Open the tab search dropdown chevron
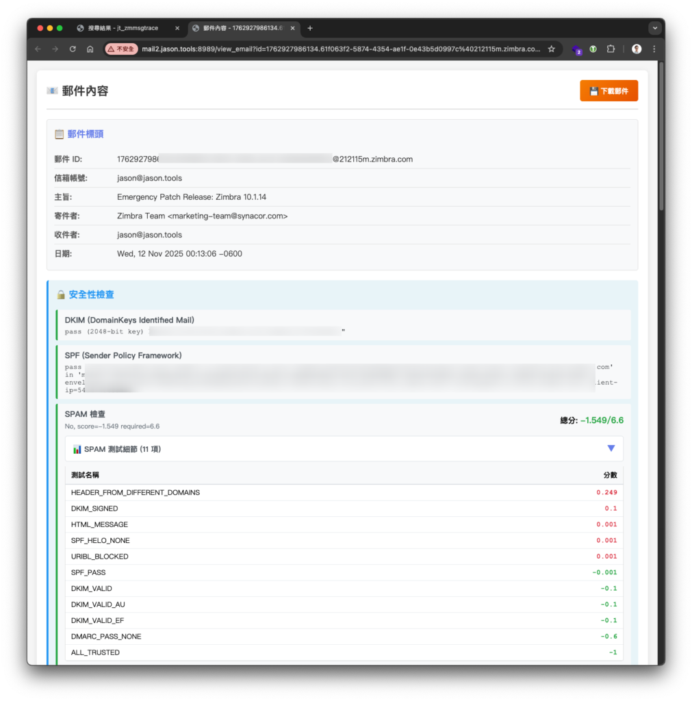Image resolution: width=692 pixels, height=701 pixels. 654,28
